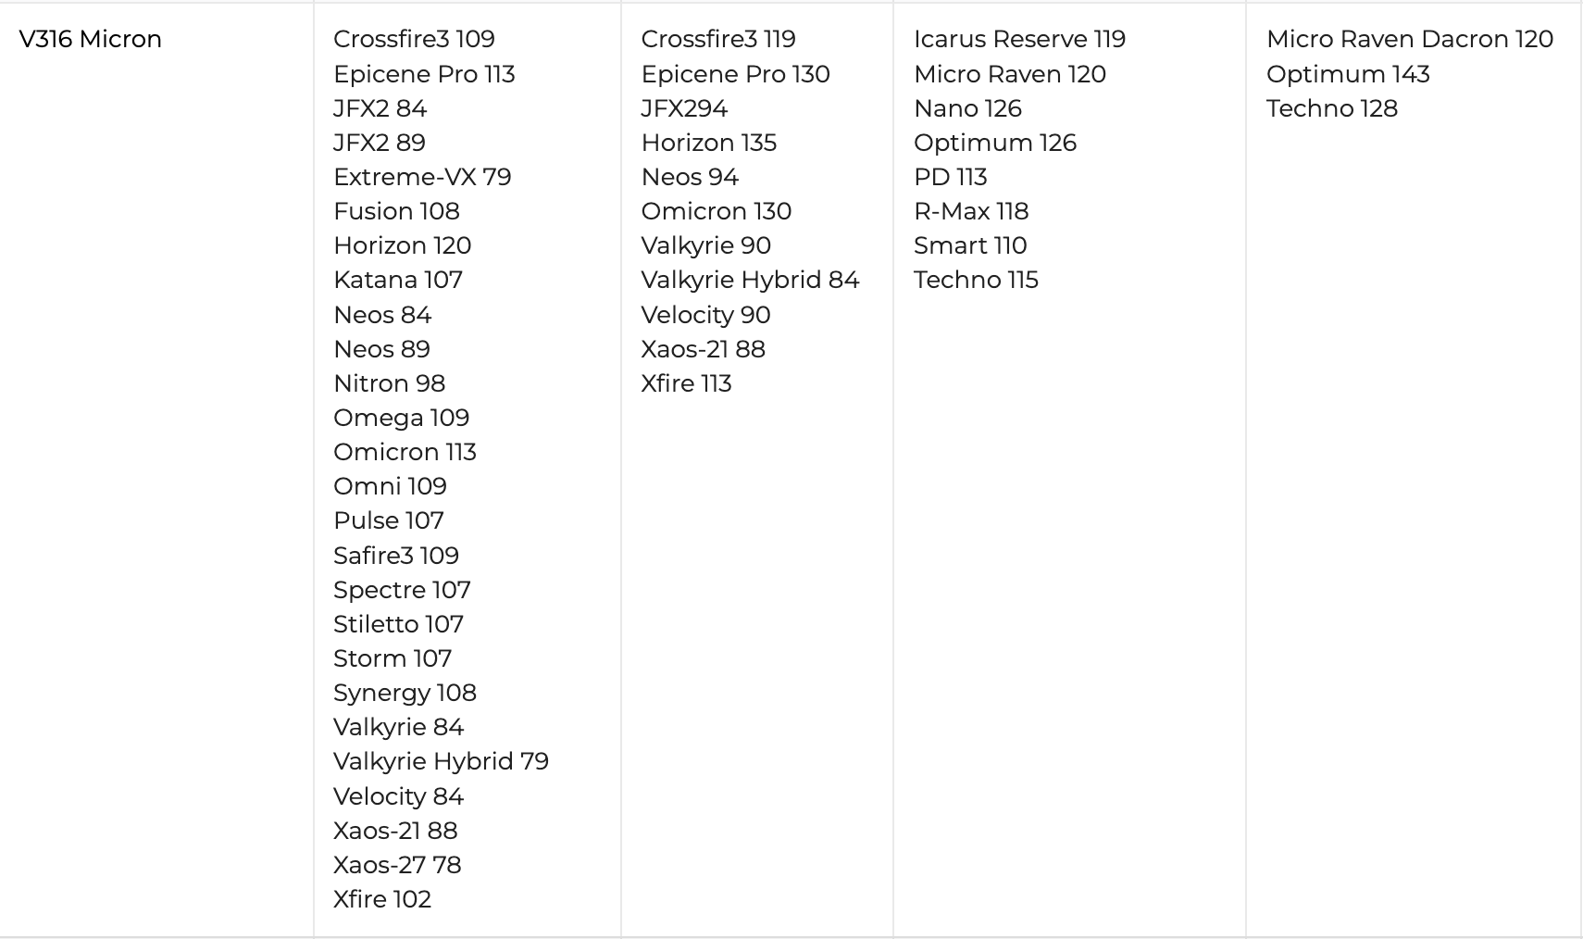This screenshot has height=939, width=1583.
Task: Click Epicene Pro 113 text
Action: click(424, 74)
